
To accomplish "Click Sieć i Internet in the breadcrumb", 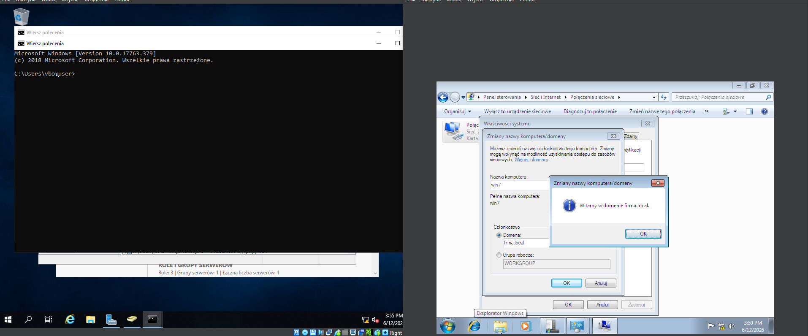I will pyautogui.click(x=545, y=98).
